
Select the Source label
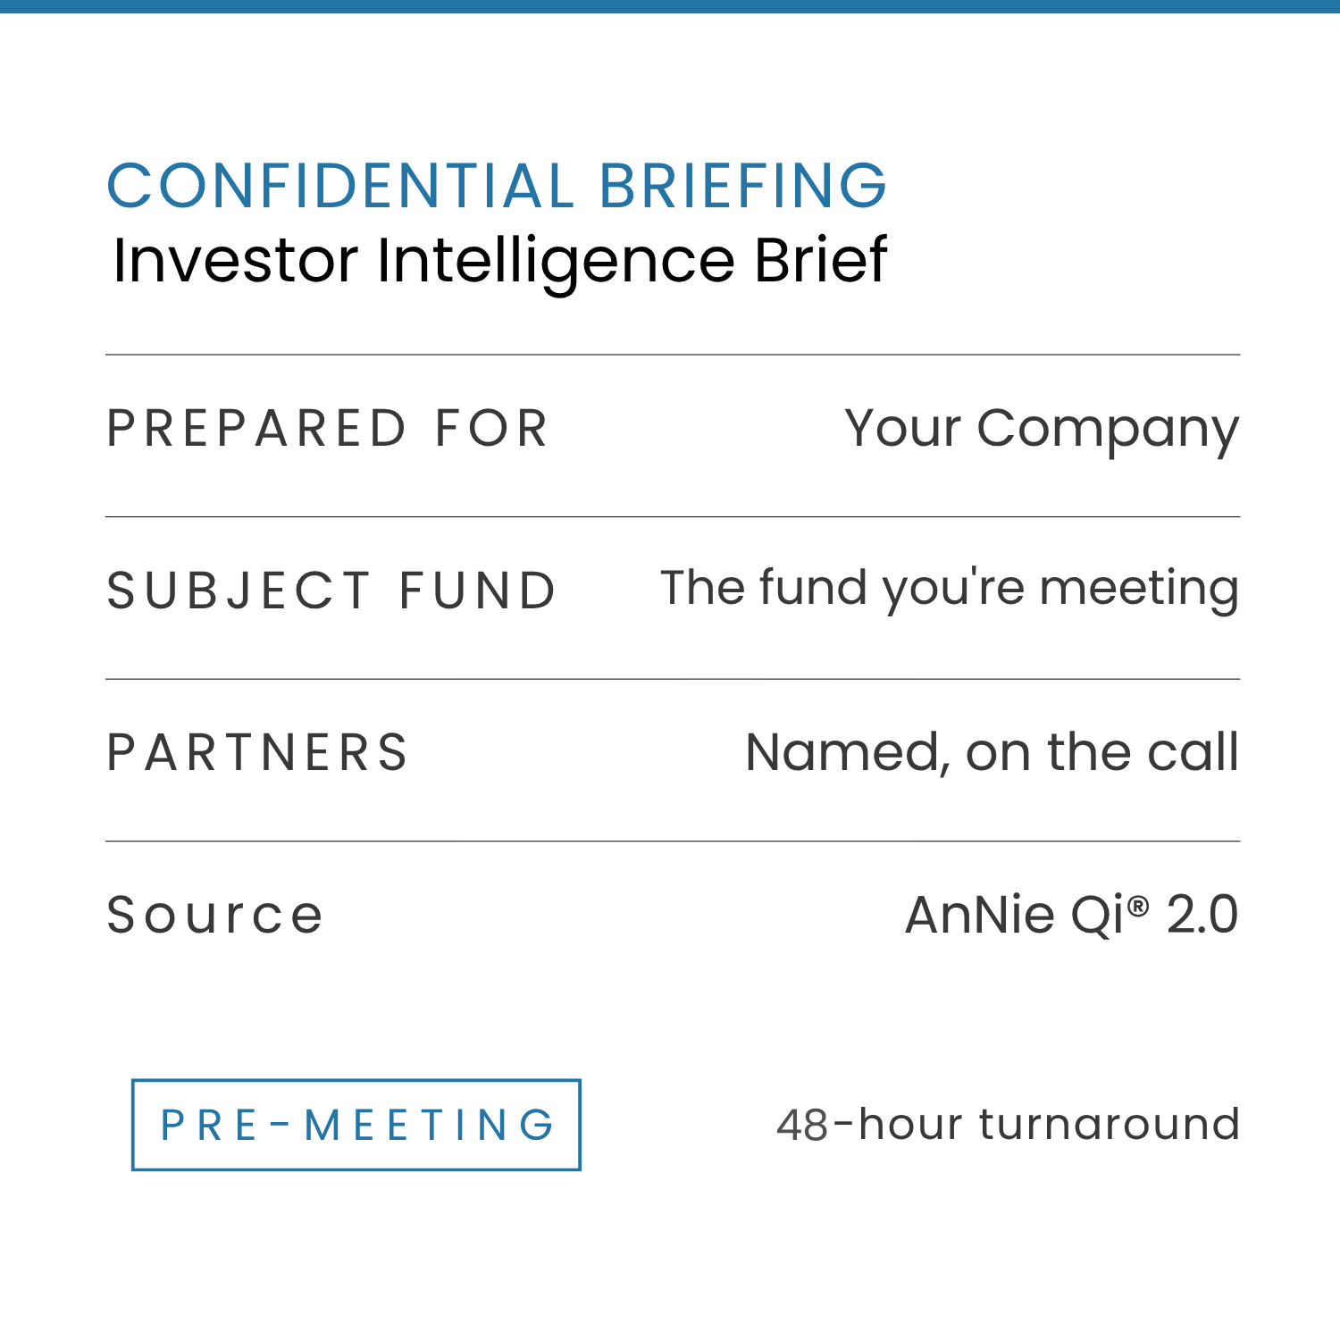pyautogui.click(x=214, y=915)
